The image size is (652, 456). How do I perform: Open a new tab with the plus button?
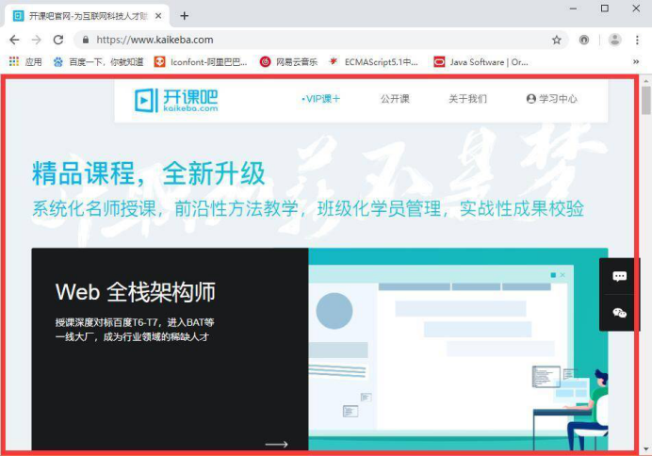(x=185, y=16)
